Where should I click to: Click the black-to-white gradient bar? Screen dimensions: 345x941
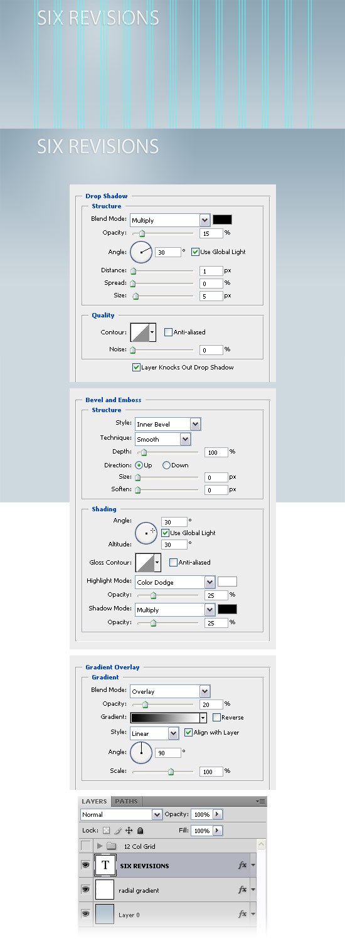click(x=165, y=717)
